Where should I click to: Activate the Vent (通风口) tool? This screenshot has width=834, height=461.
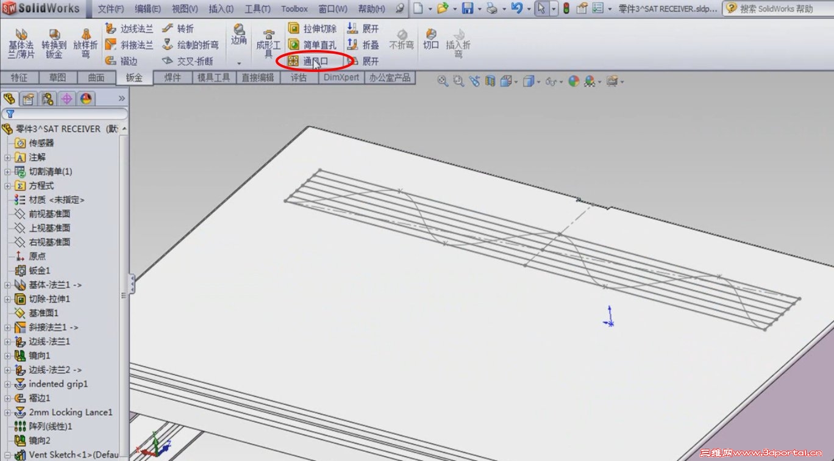[308, 61]
